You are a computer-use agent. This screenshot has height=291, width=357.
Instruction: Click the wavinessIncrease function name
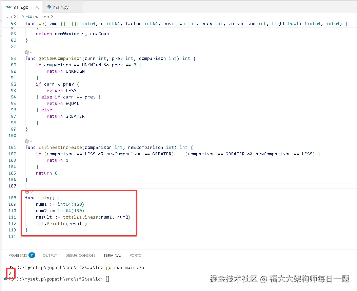tap(60, 148)
